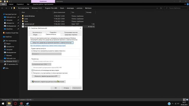This screenshot has width=189, height=106.
Task: Click the Warframe search field
Action: click(x=176, y=8)
